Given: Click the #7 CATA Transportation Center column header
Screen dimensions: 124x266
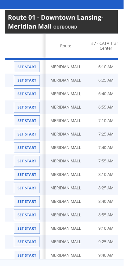Looking at the screenshot, I should click(x=104, y=46).
